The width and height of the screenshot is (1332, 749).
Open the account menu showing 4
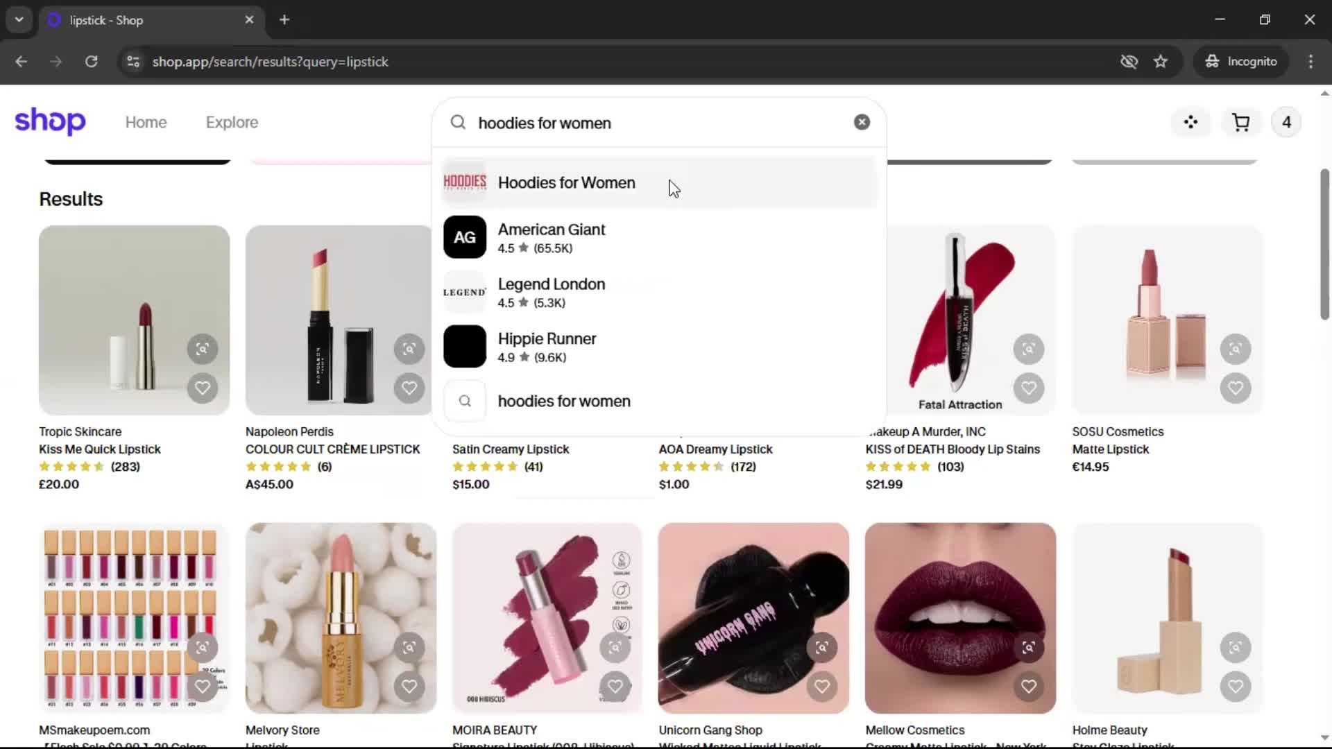(x=1286, y=123)
